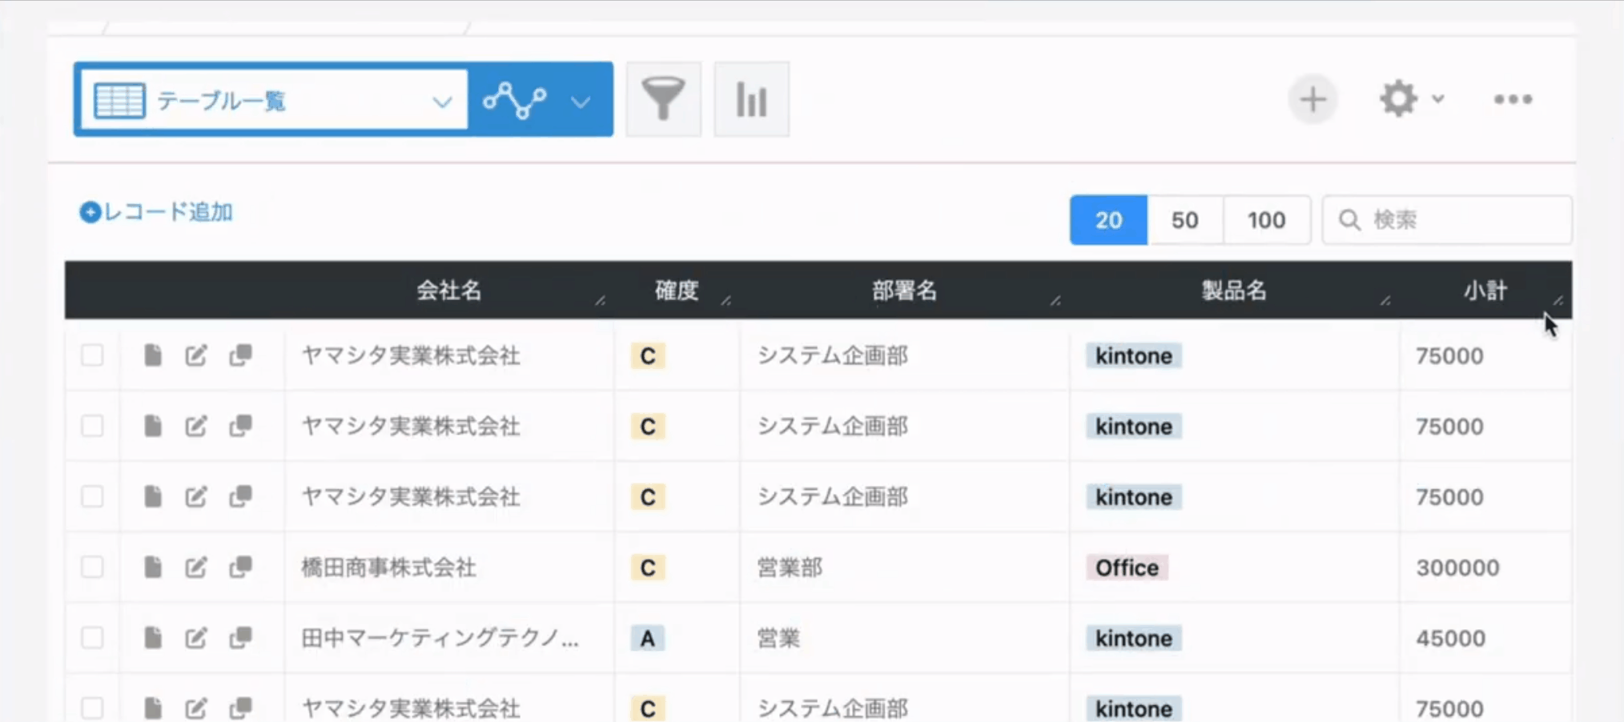Click kintone tag in 田中マーケティング row
The height and width of the screenshot is (722, 1624).
pos(1133,638)
